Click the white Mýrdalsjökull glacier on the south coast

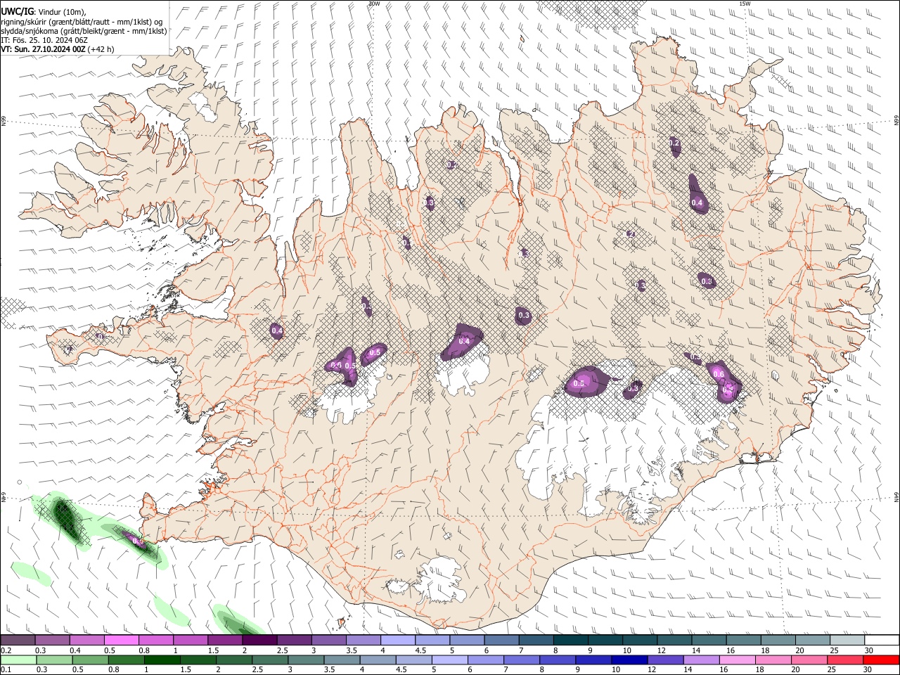[x=440, y=581]
